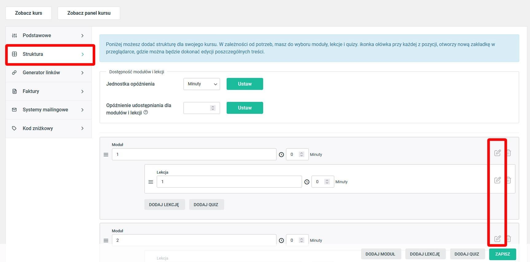
Task: Open the Kod zniżkowy menu section
Action: (49, 129)
